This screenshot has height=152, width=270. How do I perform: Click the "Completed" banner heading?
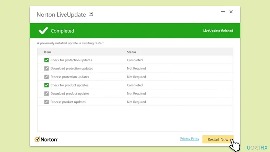point(62,31)
